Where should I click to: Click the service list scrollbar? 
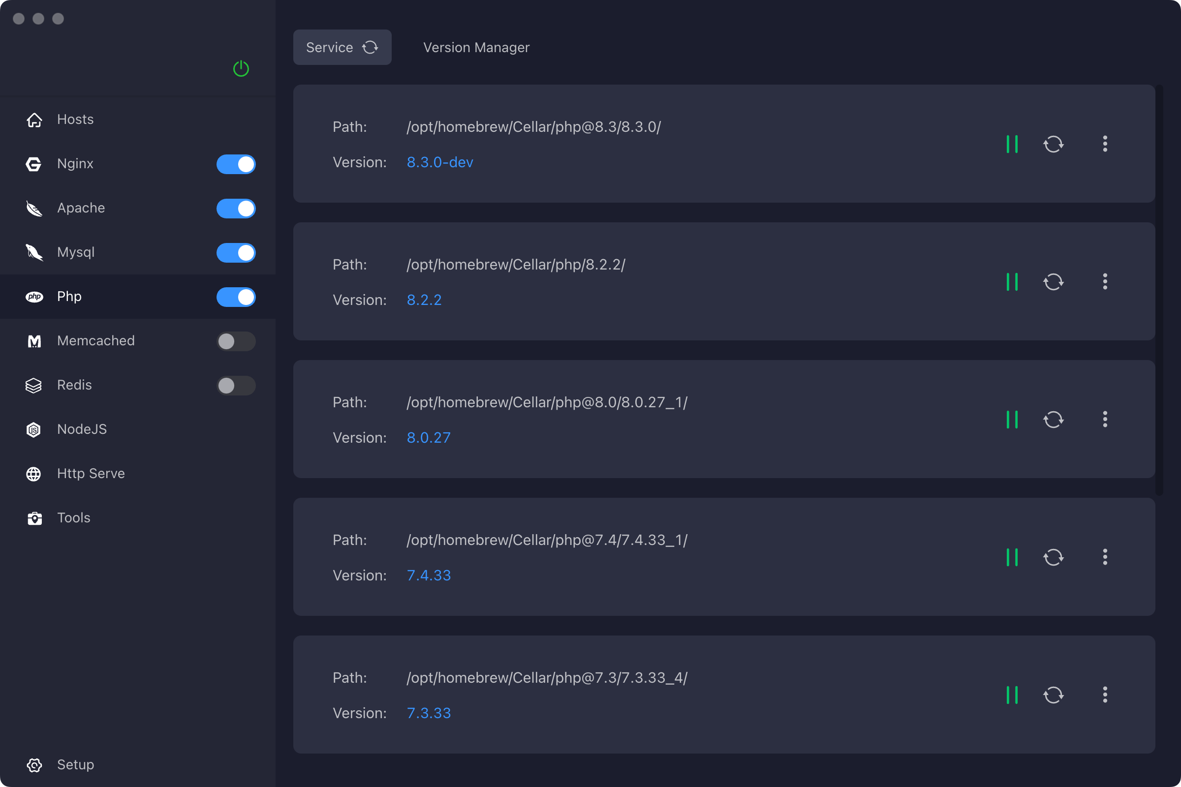[1159, 291]
